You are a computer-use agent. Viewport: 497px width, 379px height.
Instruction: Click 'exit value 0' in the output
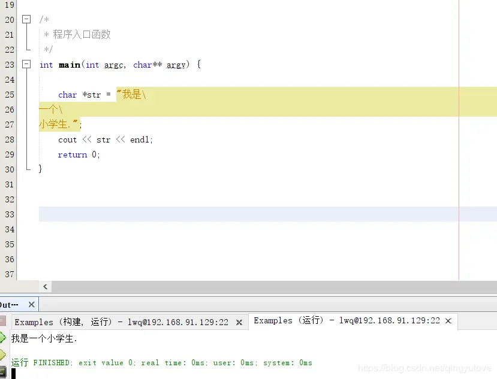point(106,363)
